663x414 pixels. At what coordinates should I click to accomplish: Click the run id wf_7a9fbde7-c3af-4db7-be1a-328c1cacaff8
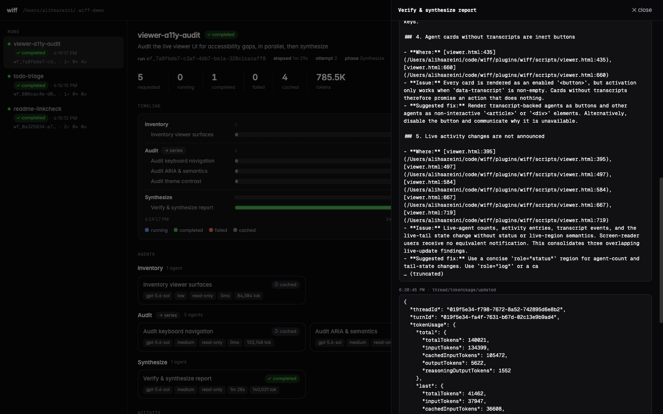click(x=206, y=59)
